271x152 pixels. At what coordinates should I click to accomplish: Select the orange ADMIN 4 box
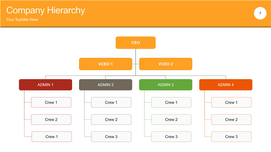pyautogui.click(x=226, y=85)
